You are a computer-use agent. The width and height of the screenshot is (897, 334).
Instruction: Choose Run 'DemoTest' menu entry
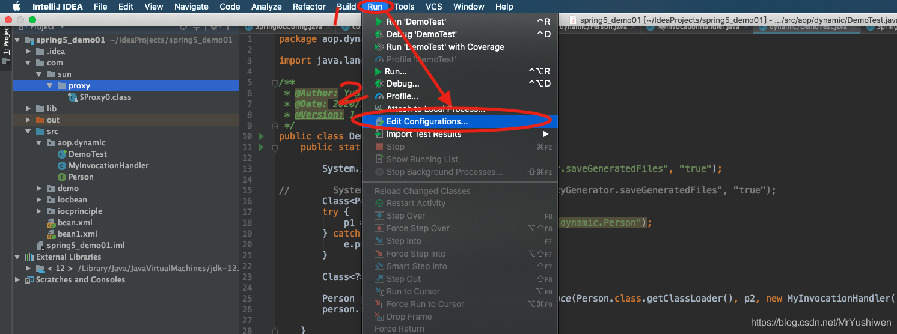pyautogui.click(x=416, y=22)
